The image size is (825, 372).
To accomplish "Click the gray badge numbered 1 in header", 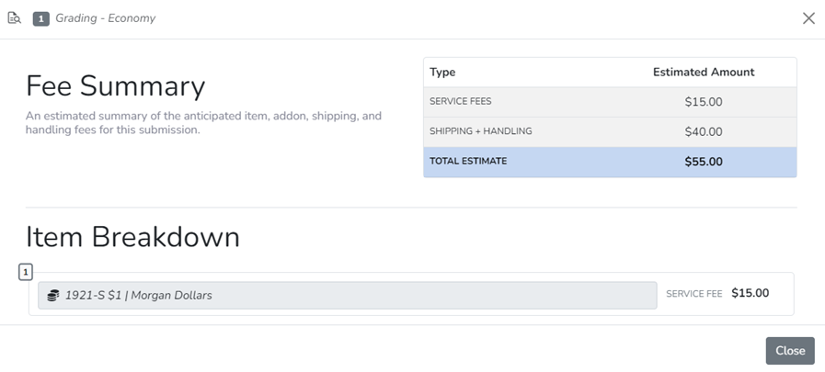I will pyautogui.click(x=41, y=19).
